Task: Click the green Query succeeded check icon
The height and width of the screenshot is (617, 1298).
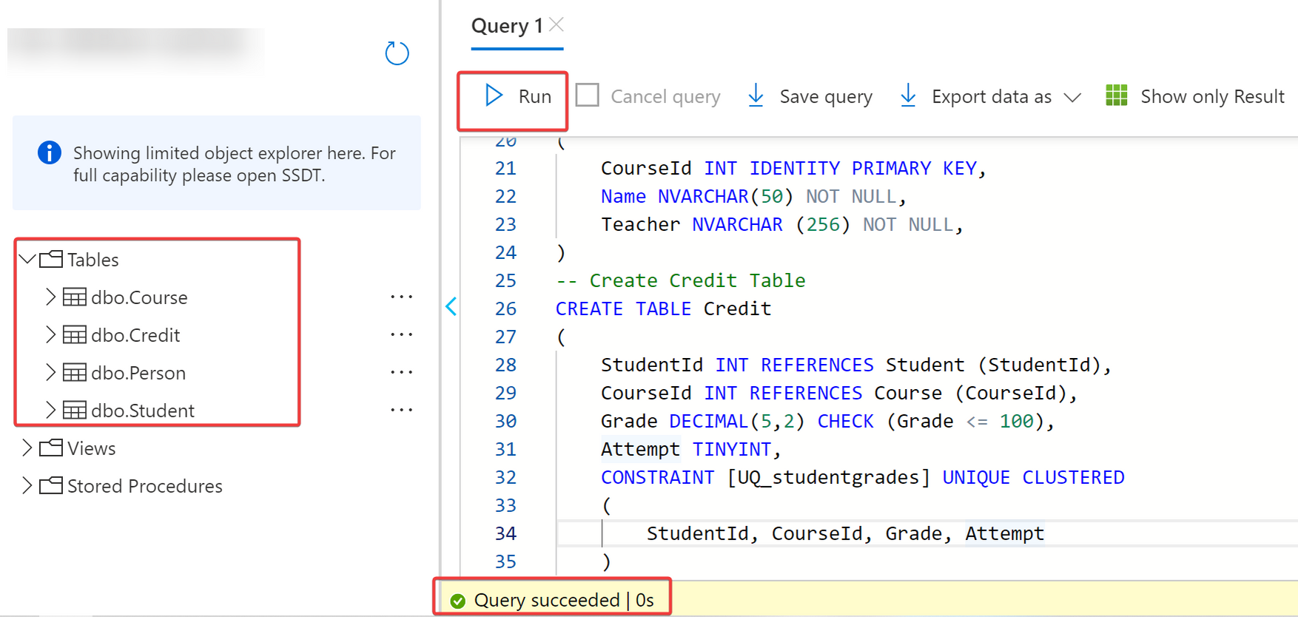Action: click(458, 601)
